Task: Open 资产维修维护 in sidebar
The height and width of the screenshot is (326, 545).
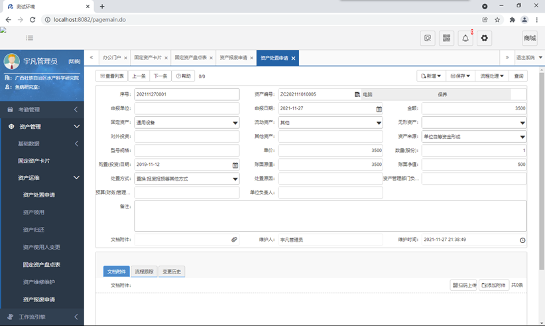Action: point(38,282)
